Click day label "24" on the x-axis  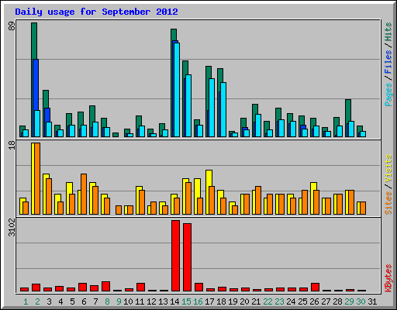point(291,301)
